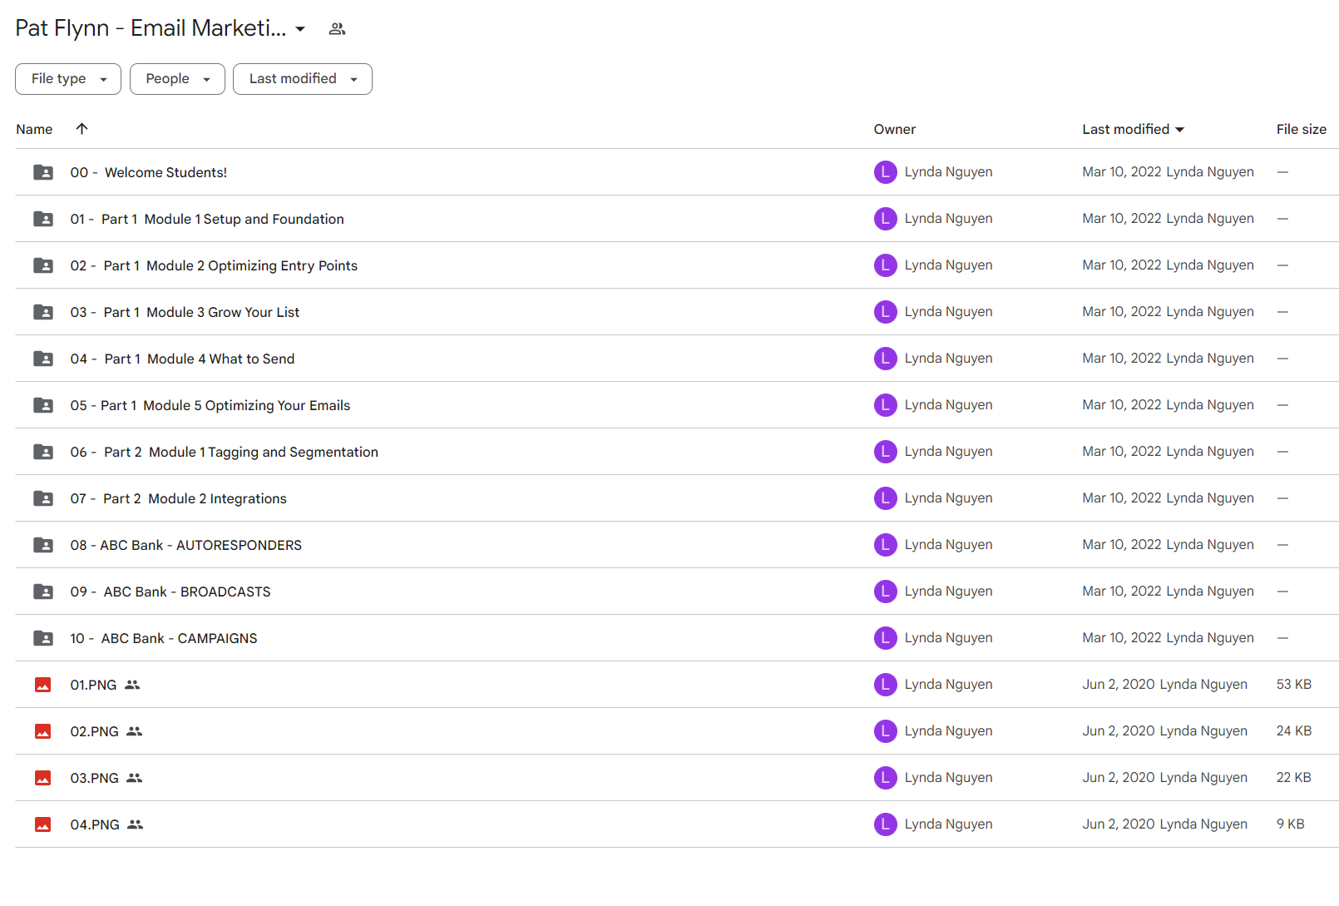Select folder 07 - Part 2 Module 2 Integrations
The height and width of the screenshot is (906, 1339).
178,498
